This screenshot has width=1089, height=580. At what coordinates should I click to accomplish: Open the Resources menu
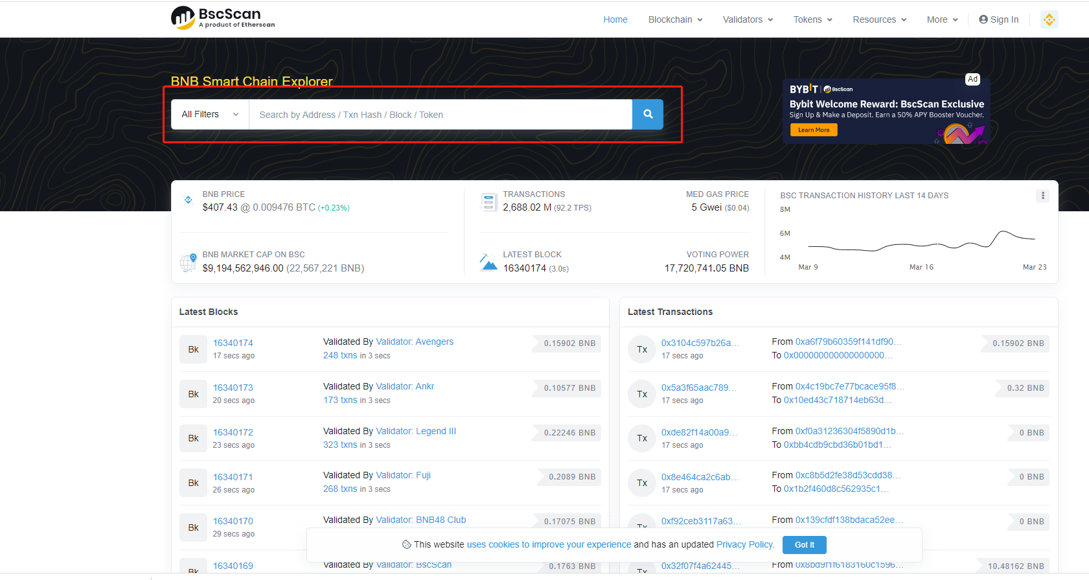coord(879,19)
